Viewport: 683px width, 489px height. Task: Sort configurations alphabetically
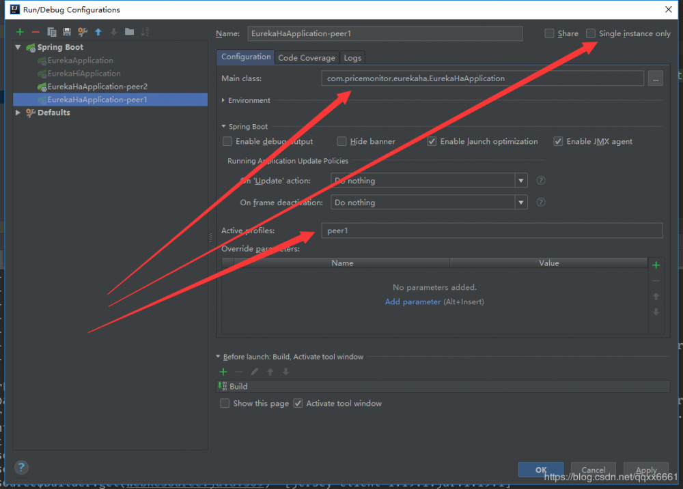[145, 32]
